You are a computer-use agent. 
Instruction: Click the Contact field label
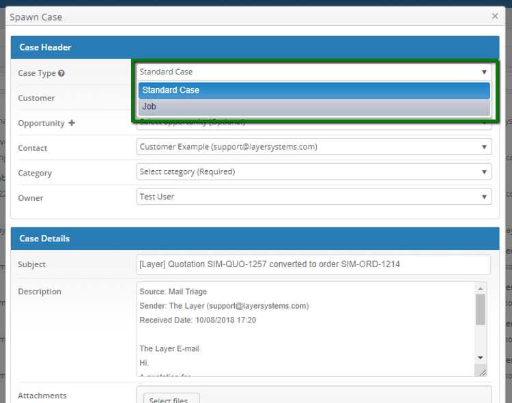33,148
